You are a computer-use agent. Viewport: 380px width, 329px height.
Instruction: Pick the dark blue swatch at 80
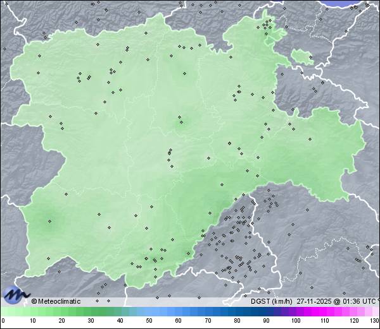[x=237, y=311]
